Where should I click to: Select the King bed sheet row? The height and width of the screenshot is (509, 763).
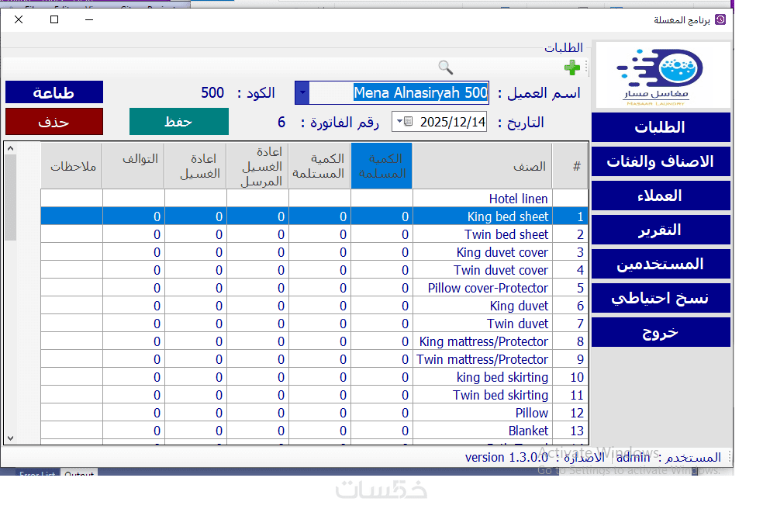[314, 216]
